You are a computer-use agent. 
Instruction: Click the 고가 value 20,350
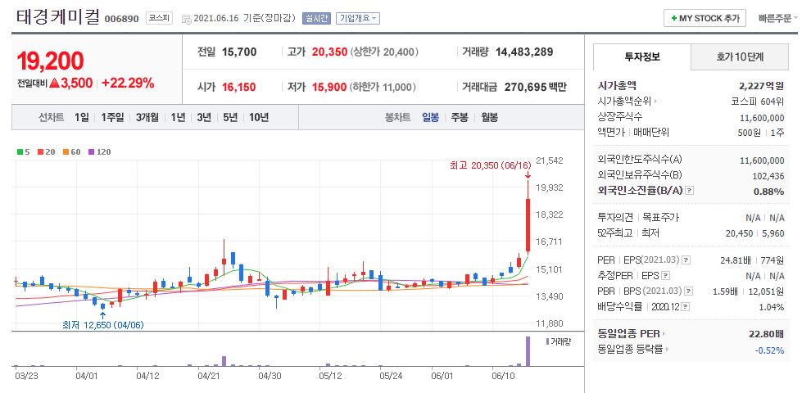329,52
